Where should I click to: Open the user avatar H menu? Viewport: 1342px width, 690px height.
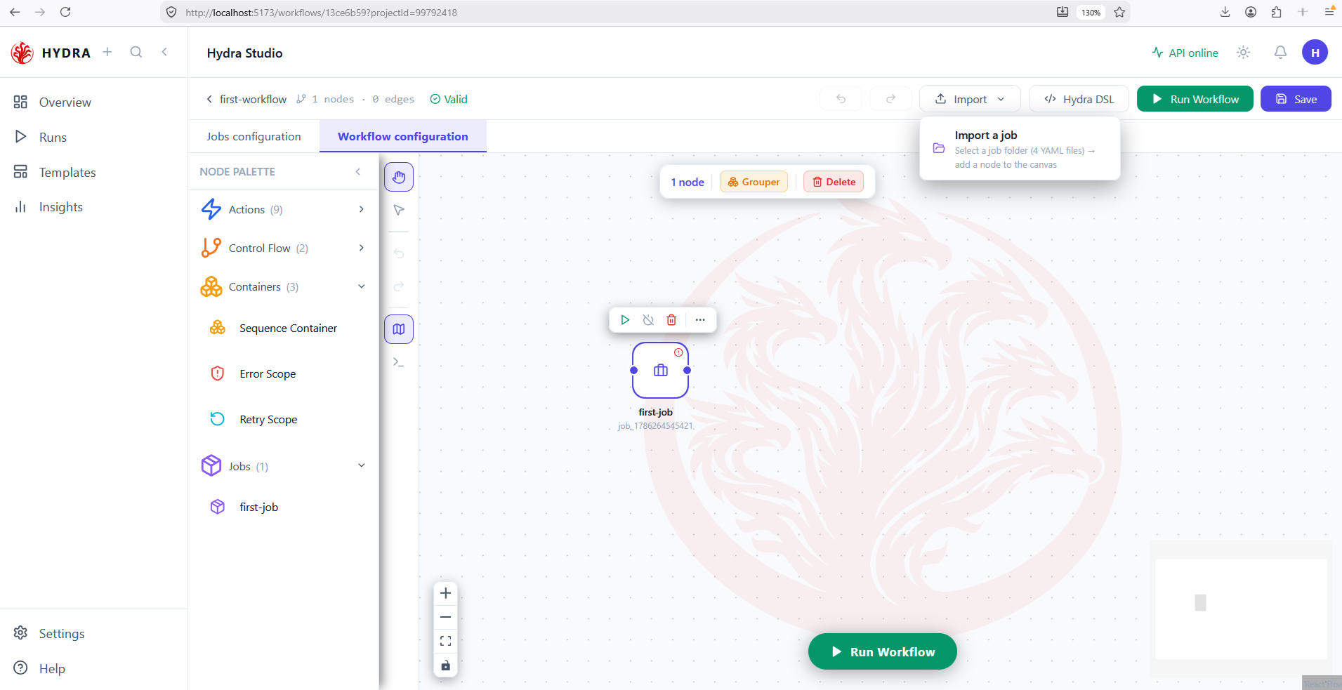(1315, 53)
